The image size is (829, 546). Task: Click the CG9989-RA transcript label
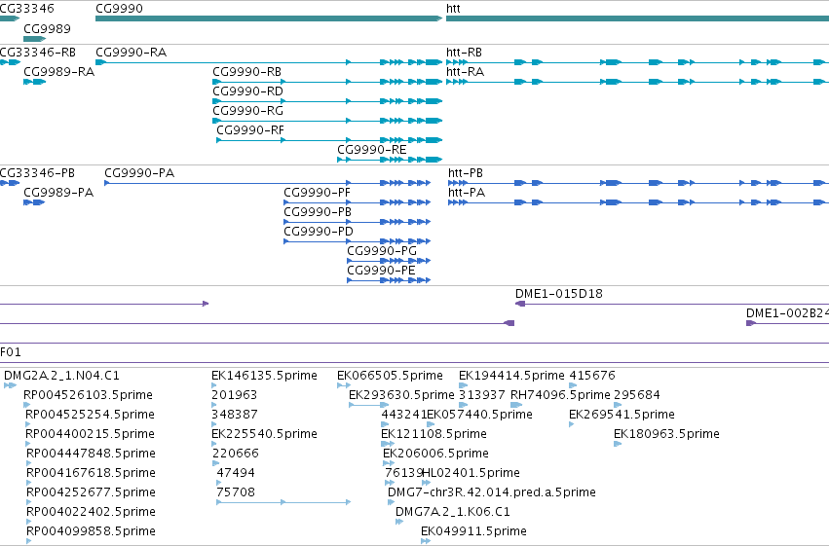(x=59, y=72)
